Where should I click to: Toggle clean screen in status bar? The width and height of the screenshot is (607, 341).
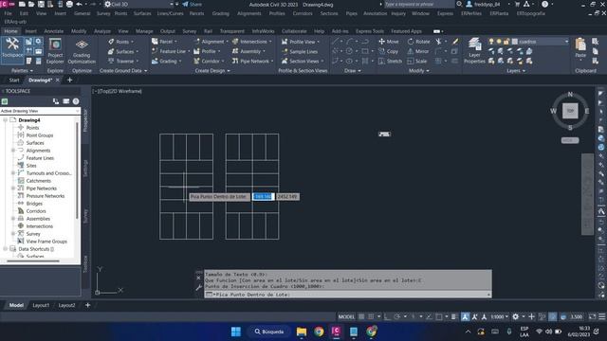(x=592, y=316)
